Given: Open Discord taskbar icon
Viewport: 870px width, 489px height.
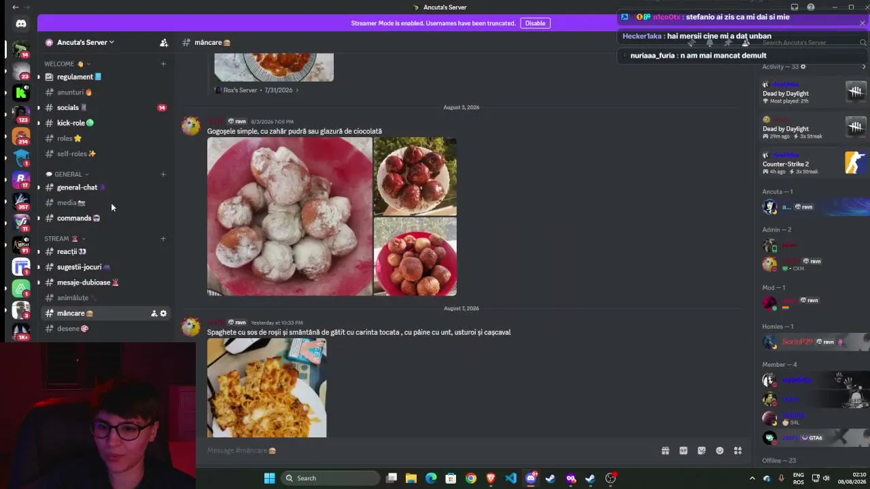Looking at the screenshot, I should pyautogui.click(x=531, y=478).
